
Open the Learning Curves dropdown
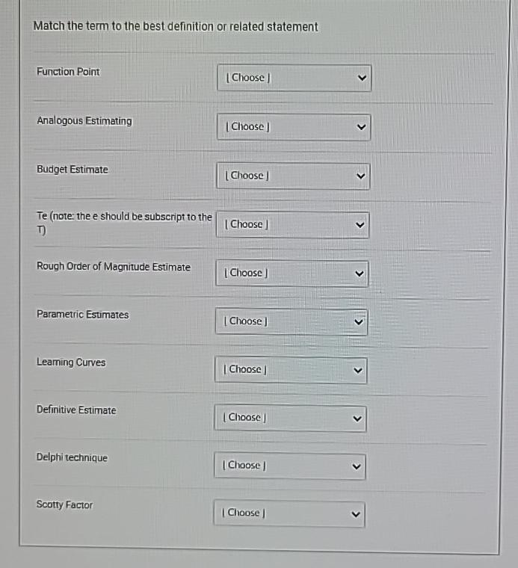(x=291, y=370)
